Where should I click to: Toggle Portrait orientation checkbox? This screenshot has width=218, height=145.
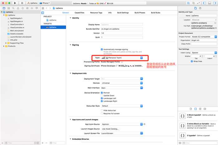(102, 93)
